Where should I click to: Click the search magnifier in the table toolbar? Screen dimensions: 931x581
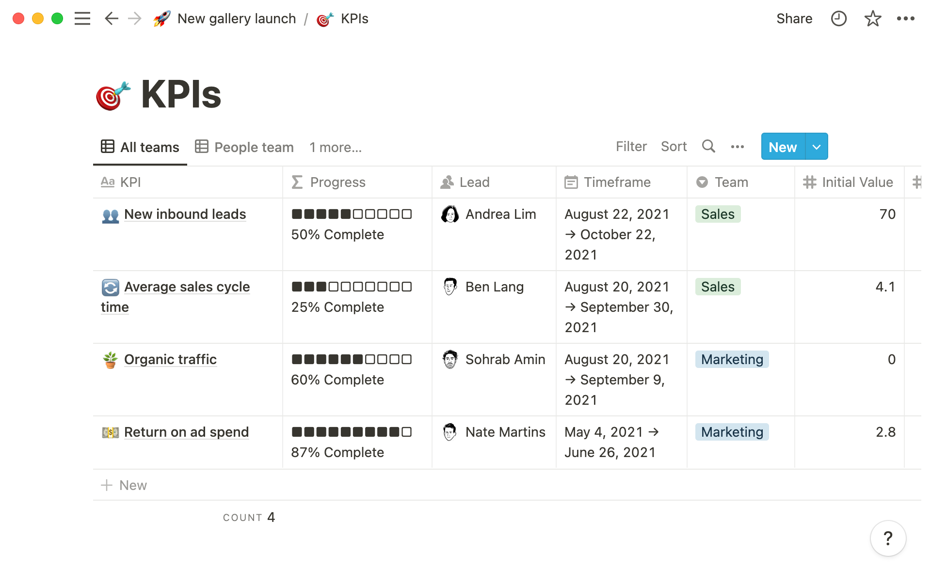click(708, 146)
